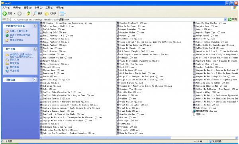Open the Views button menu
This screenshot has height=144, width=239.
[63, 14]
